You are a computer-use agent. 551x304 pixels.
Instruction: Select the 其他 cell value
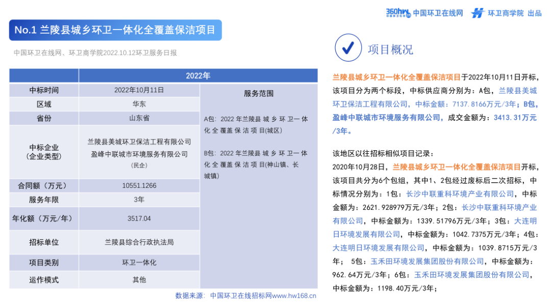tap(139, 280)
